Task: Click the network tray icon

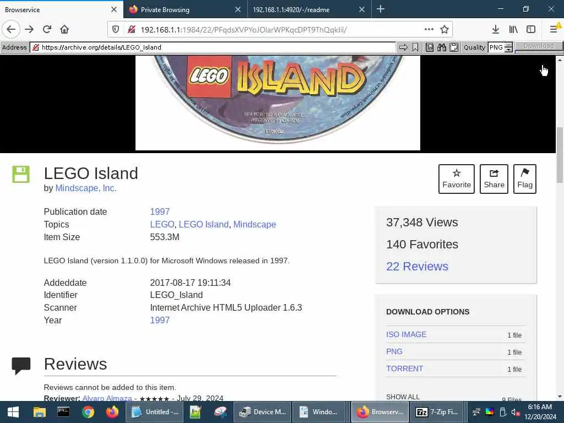Action: point(476,412)
